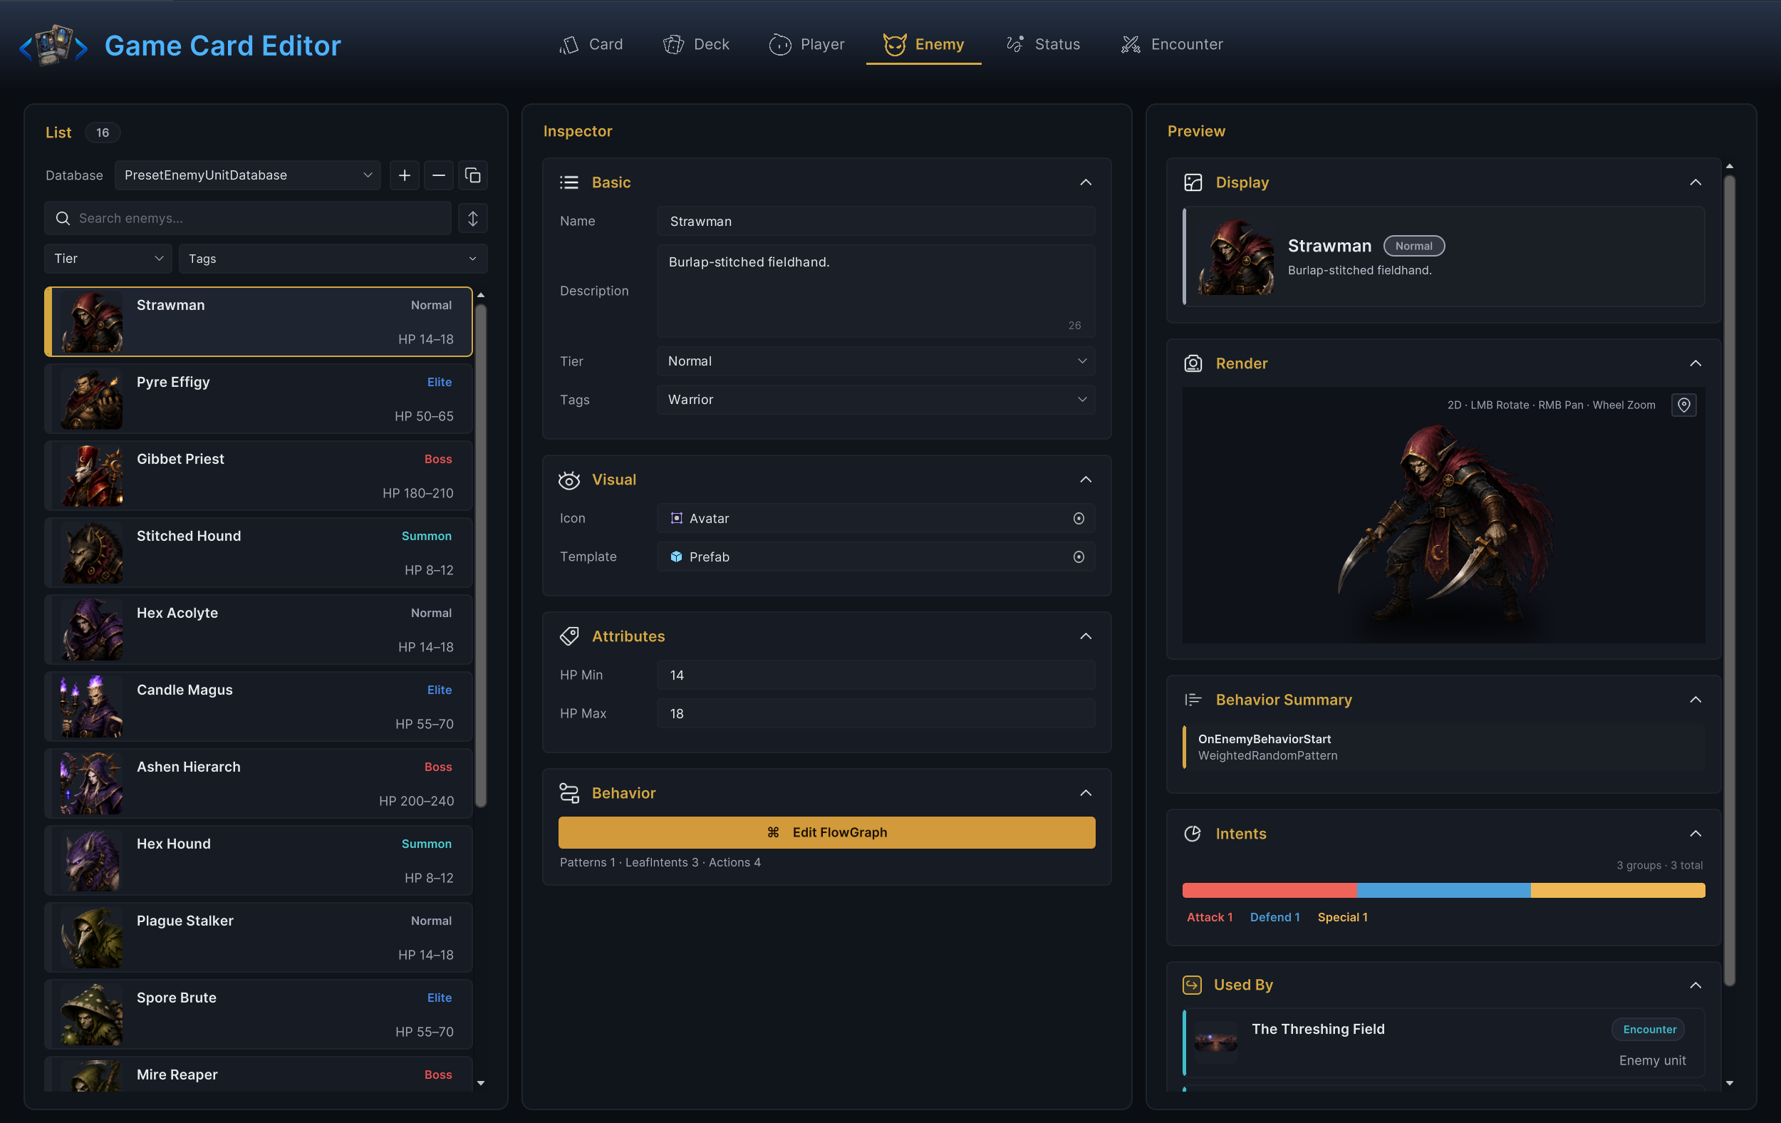The width and height of the screenshot is (1781, 1123).
Task: Click the blue Defend segment of the intents bar
Action: 1443,890
